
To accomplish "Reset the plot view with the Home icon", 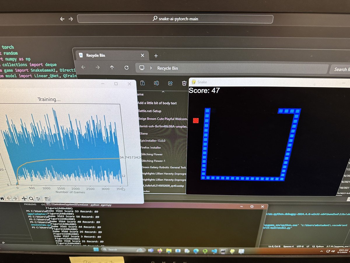I will pos(2,198).
